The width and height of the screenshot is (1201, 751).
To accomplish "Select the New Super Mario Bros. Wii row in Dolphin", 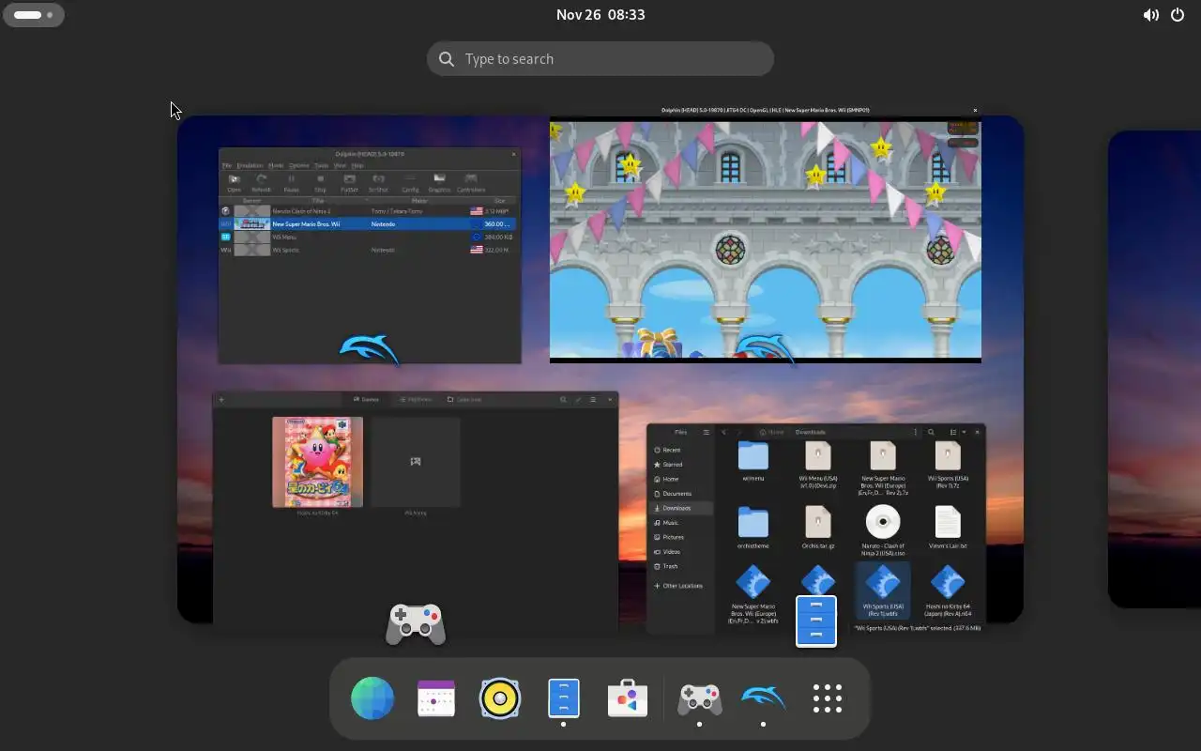I will 368,224.
